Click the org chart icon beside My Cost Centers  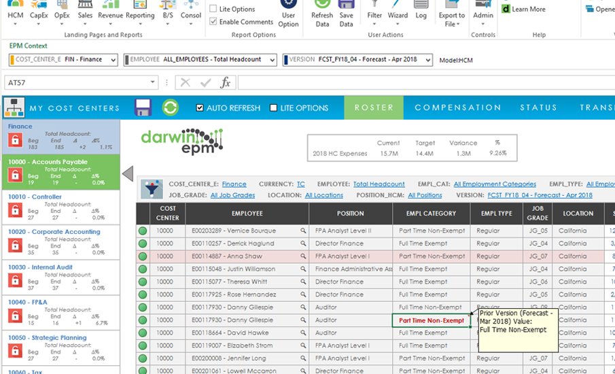[14, 107]
